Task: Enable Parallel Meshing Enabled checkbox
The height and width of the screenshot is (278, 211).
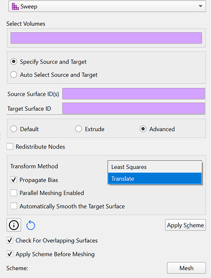Action: click(x=14, y=193)
